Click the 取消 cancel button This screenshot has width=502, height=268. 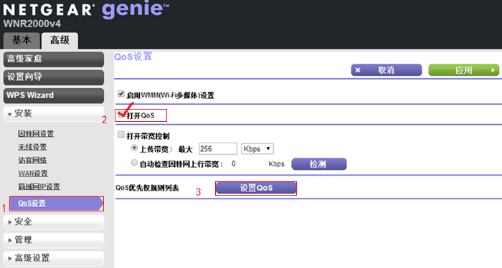point(386,70)
